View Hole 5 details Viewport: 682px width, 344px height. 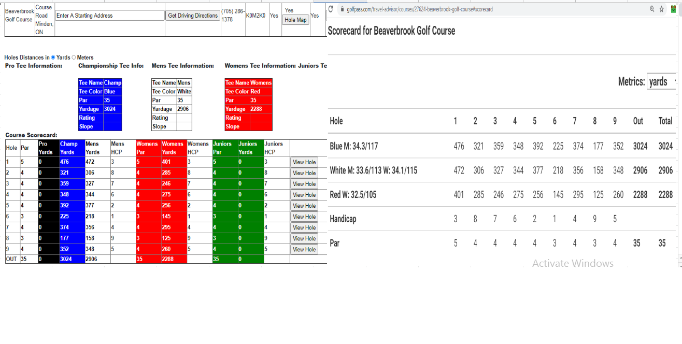pyautogui.click(x=304, y=206)
